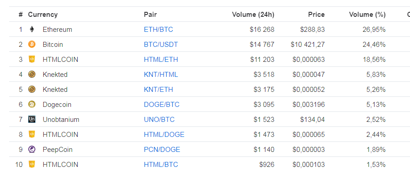Screen dimensions: 410x171
Task: Sort by the Volume (%) column header
Action: (367, 15)
